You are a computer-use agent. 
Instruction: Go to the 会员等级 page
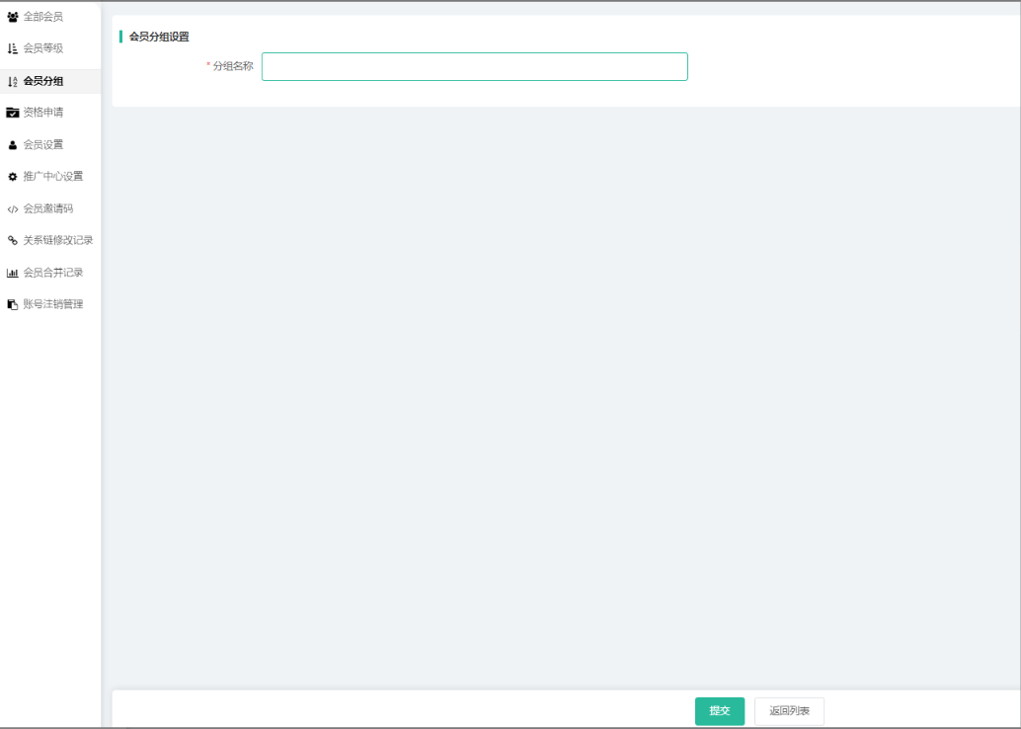(43, 48)
